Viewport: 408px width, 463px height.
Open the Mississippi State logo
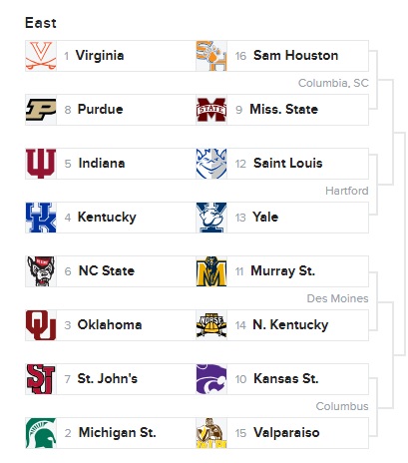tap(211, 110)
